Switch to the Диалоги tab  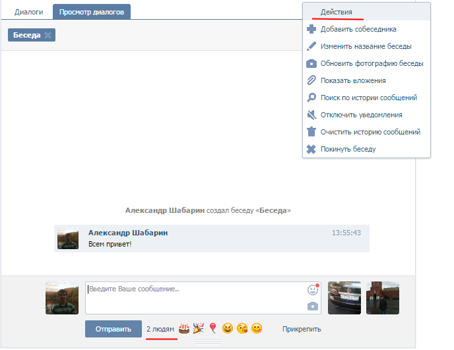[28, 12]
